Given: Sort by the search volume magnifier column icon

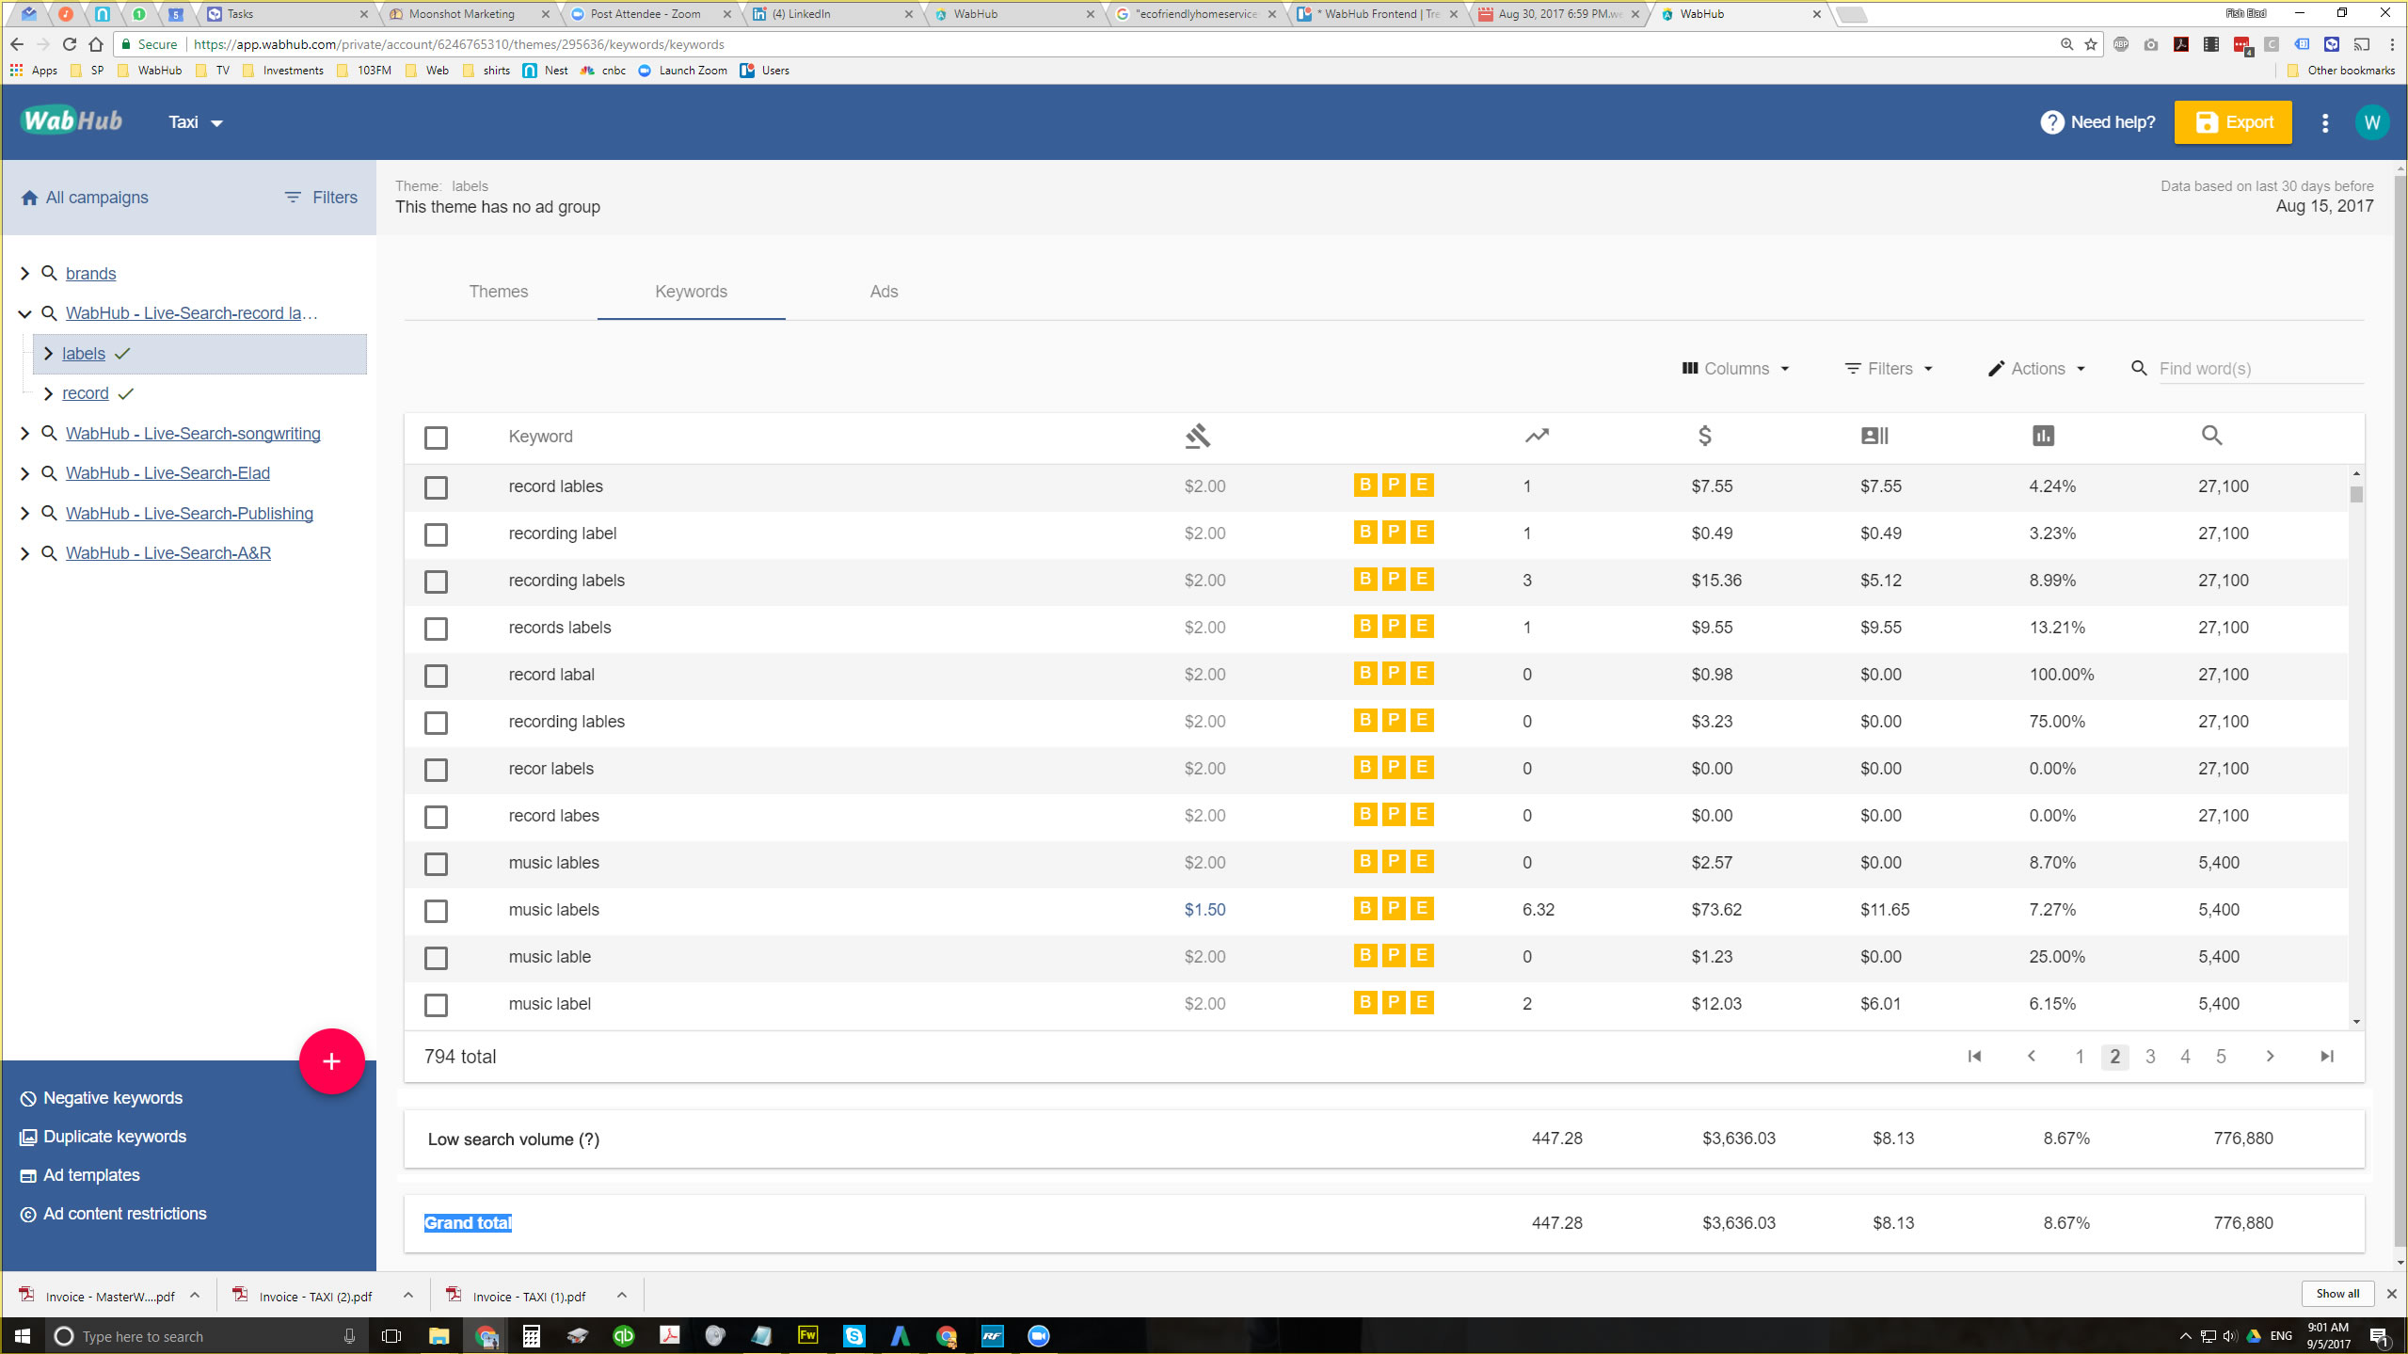Looking at the screenshot, I should tap(2211, 436).
